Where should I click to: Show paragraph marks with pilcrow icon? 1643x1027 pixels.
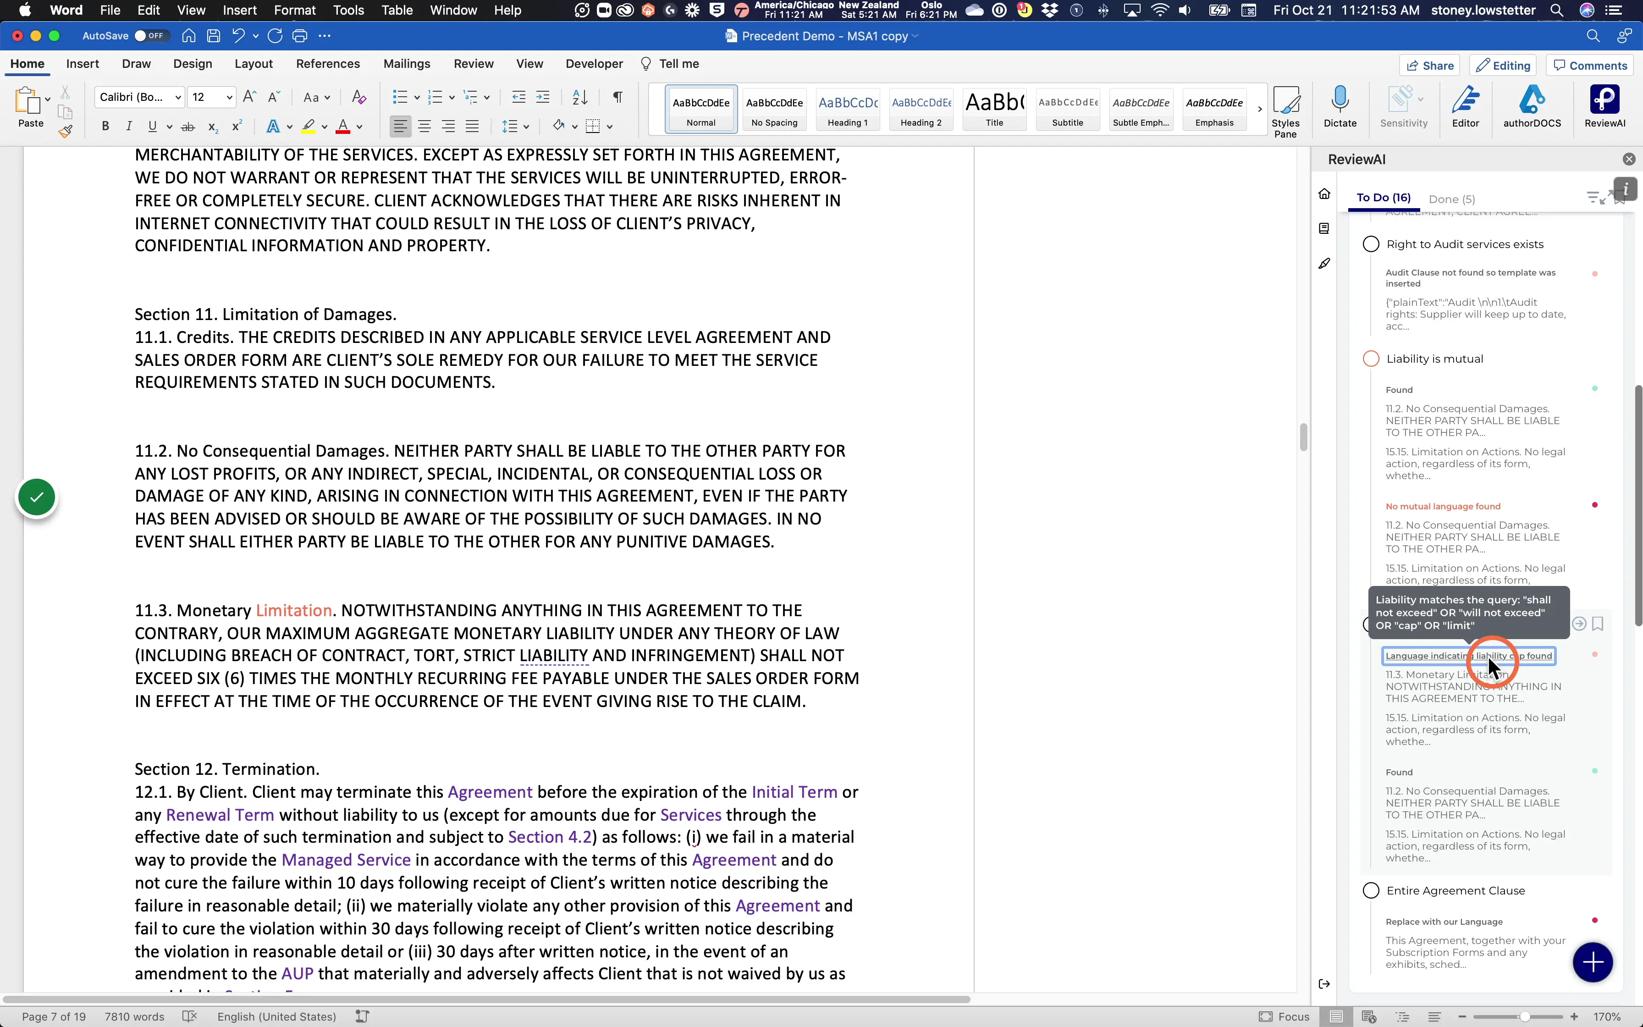[x=617, y=97]
